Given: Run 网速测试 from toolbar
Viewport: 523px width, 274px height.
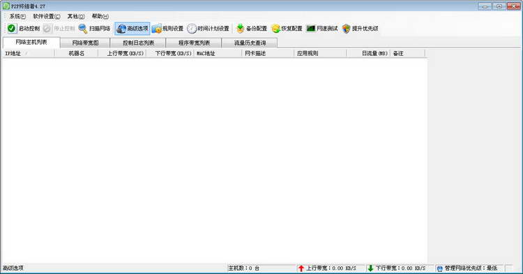Looking at the screenshot, I should tap(322, 29).
